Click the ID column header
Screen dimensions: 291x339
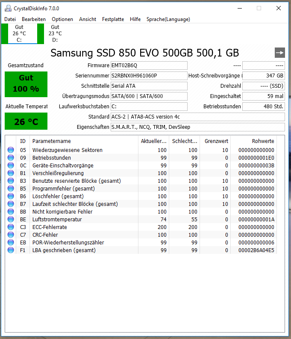click(23, 141)
